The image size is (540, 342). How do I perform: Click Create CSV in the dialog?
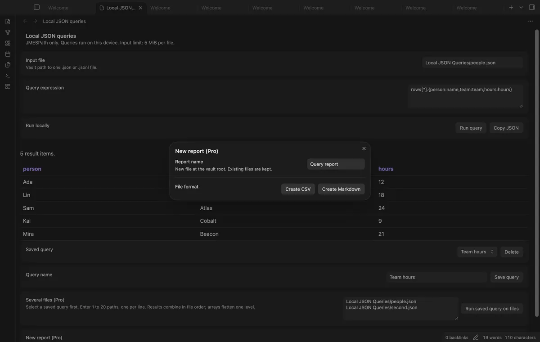pos(298,189)
